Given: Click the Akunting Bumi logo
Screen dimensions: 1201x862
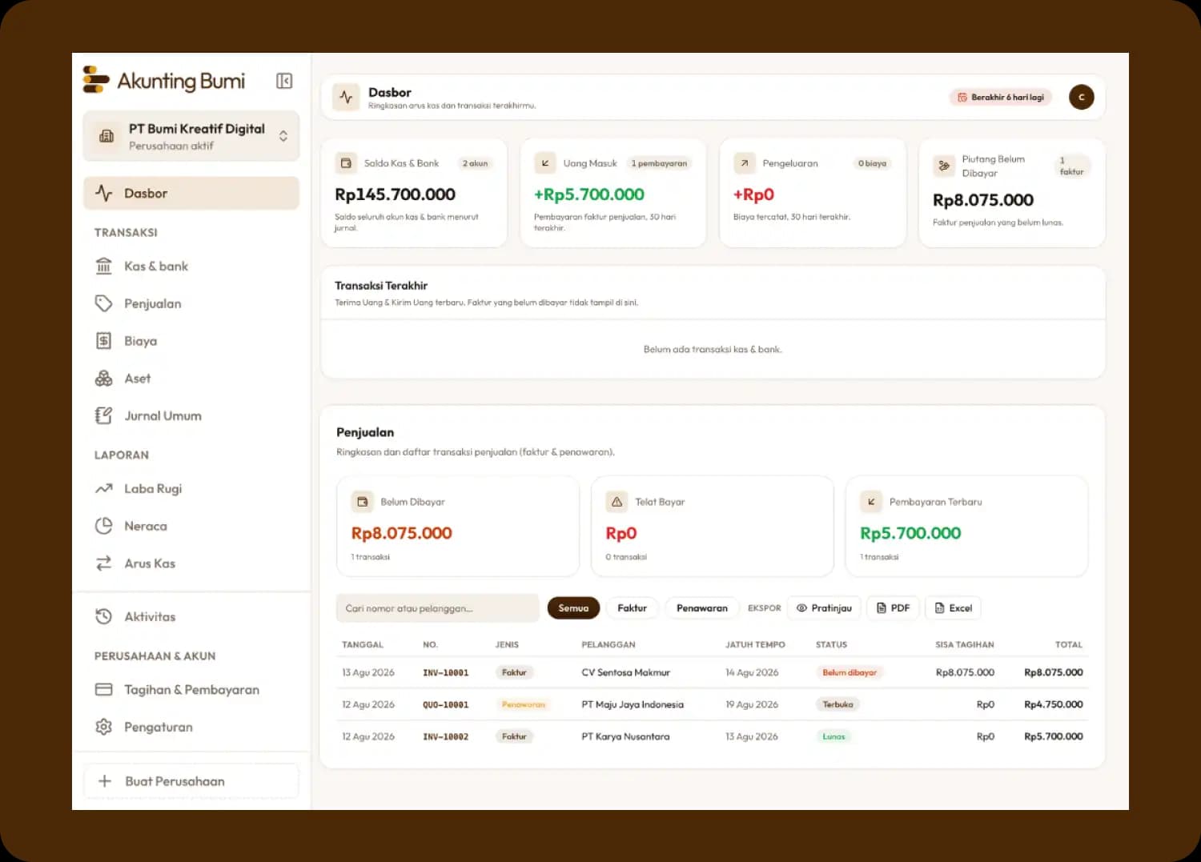Looking at the screenshot, I should click(164, 81).
